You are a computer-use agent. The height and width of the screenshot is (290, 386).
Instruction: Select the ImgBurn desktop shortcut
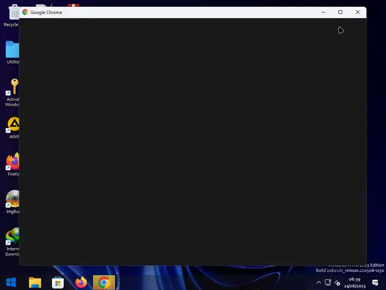pos(13,202)
